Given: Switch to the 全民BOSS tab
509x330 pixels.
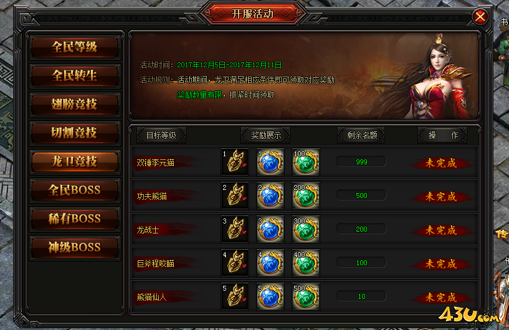Looking at the screenshot, I should (75, 190).
